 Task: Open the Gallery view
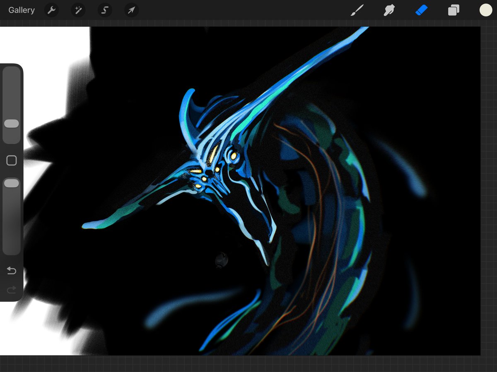point(22,10)
